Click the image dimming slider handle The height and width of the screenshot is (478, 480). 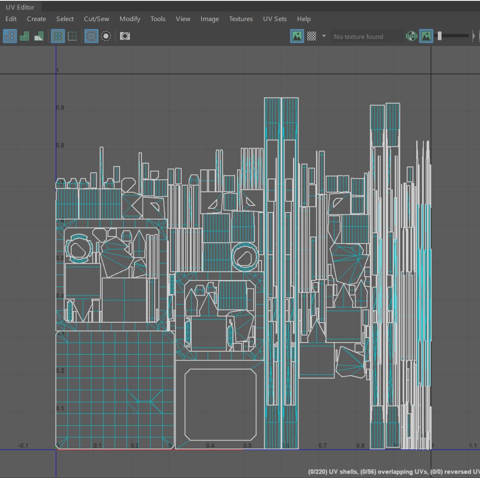pyautogui.click(x=439, y=36)
